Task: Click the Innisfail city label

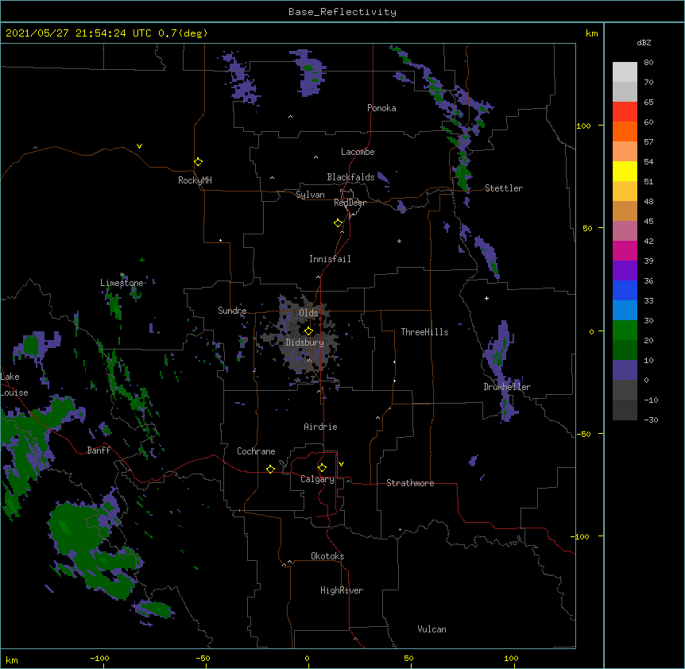Action: click(x=330, y=259)
